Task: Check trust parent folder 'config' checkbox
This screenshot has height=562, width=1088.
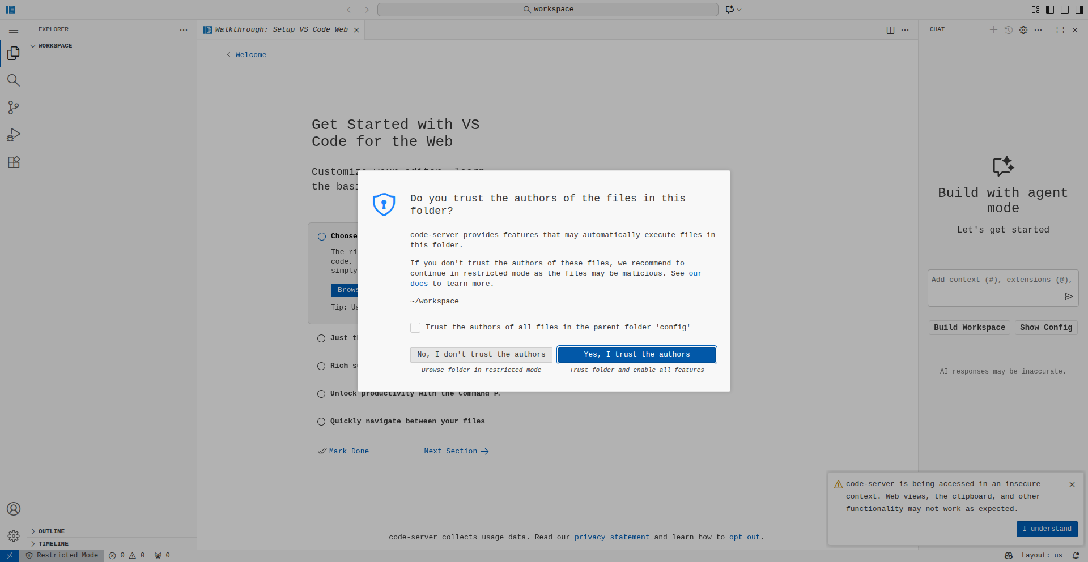Action: click(x=415, y=328)
